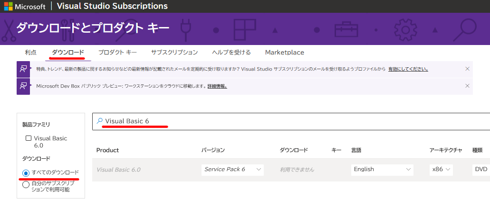Screen dimensions: 490x199
Task: Select 自分のサブスクリプションで利用可能 radio button
Action: 26,185
